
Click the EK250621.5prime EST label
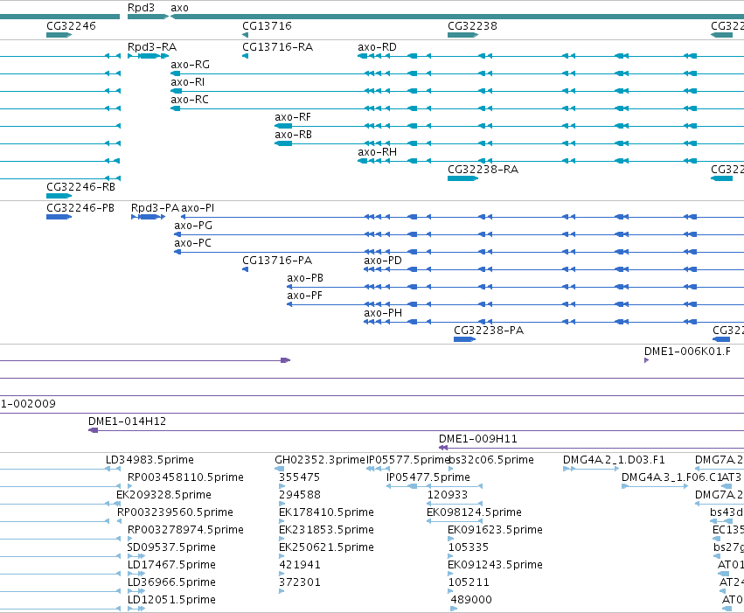click(x=326, y=547)
